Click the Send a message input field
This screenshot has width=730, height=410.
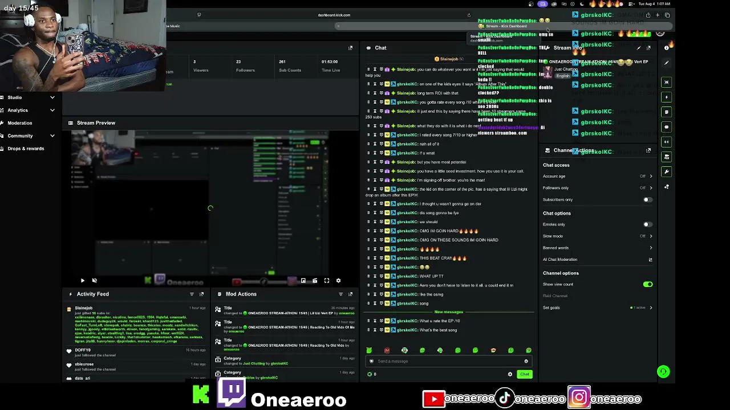point(449,361)
